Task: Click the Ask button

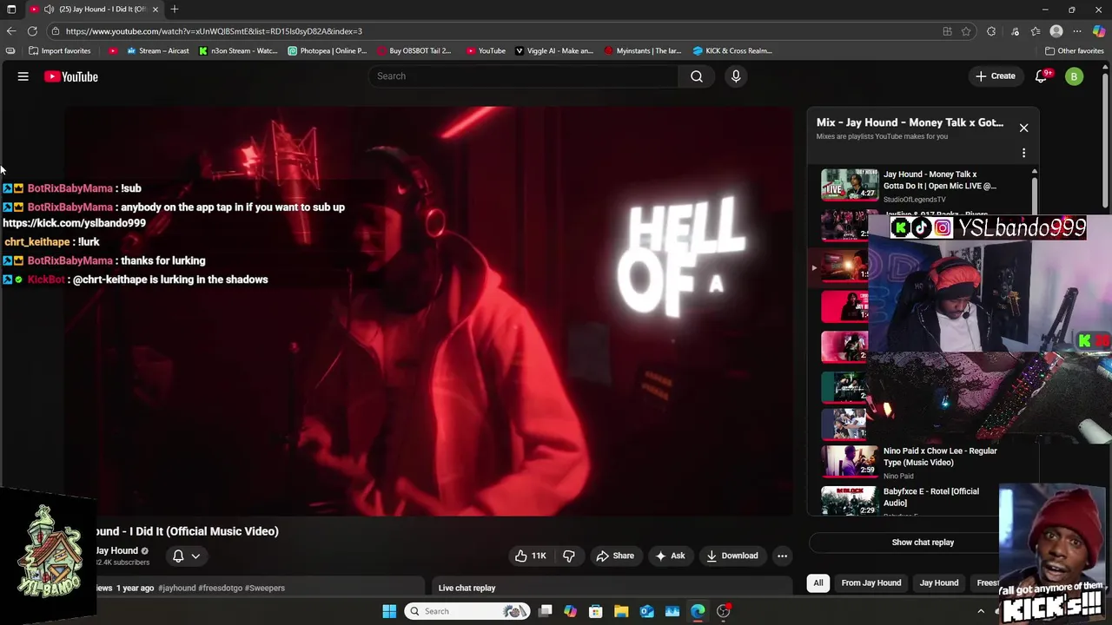Action: pos(670,556)
